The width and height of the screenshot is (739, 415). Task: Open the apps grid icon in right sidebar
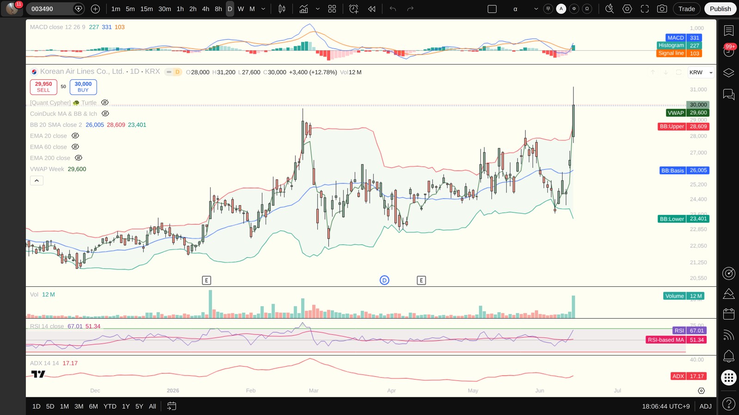pyautogui.click(x=729, y=378)
